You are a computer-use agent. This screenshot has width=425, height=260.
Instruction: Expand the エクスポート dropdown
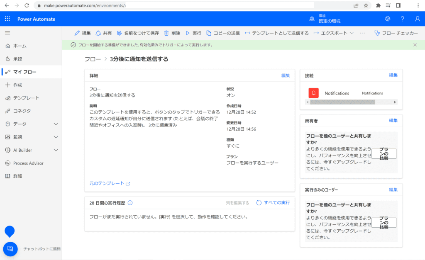tap(334, 33)
